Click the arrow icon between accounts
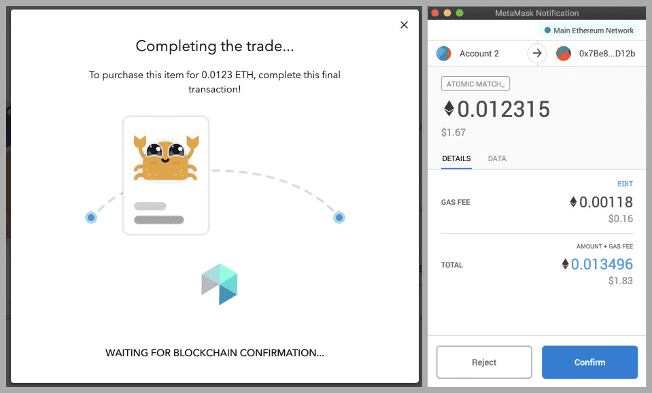The width and height of the screenshot is (652, 393). coord(537,53)
